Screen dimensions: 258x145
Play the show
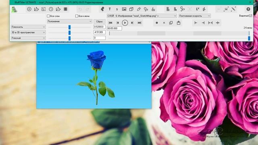tap(125, 23)
